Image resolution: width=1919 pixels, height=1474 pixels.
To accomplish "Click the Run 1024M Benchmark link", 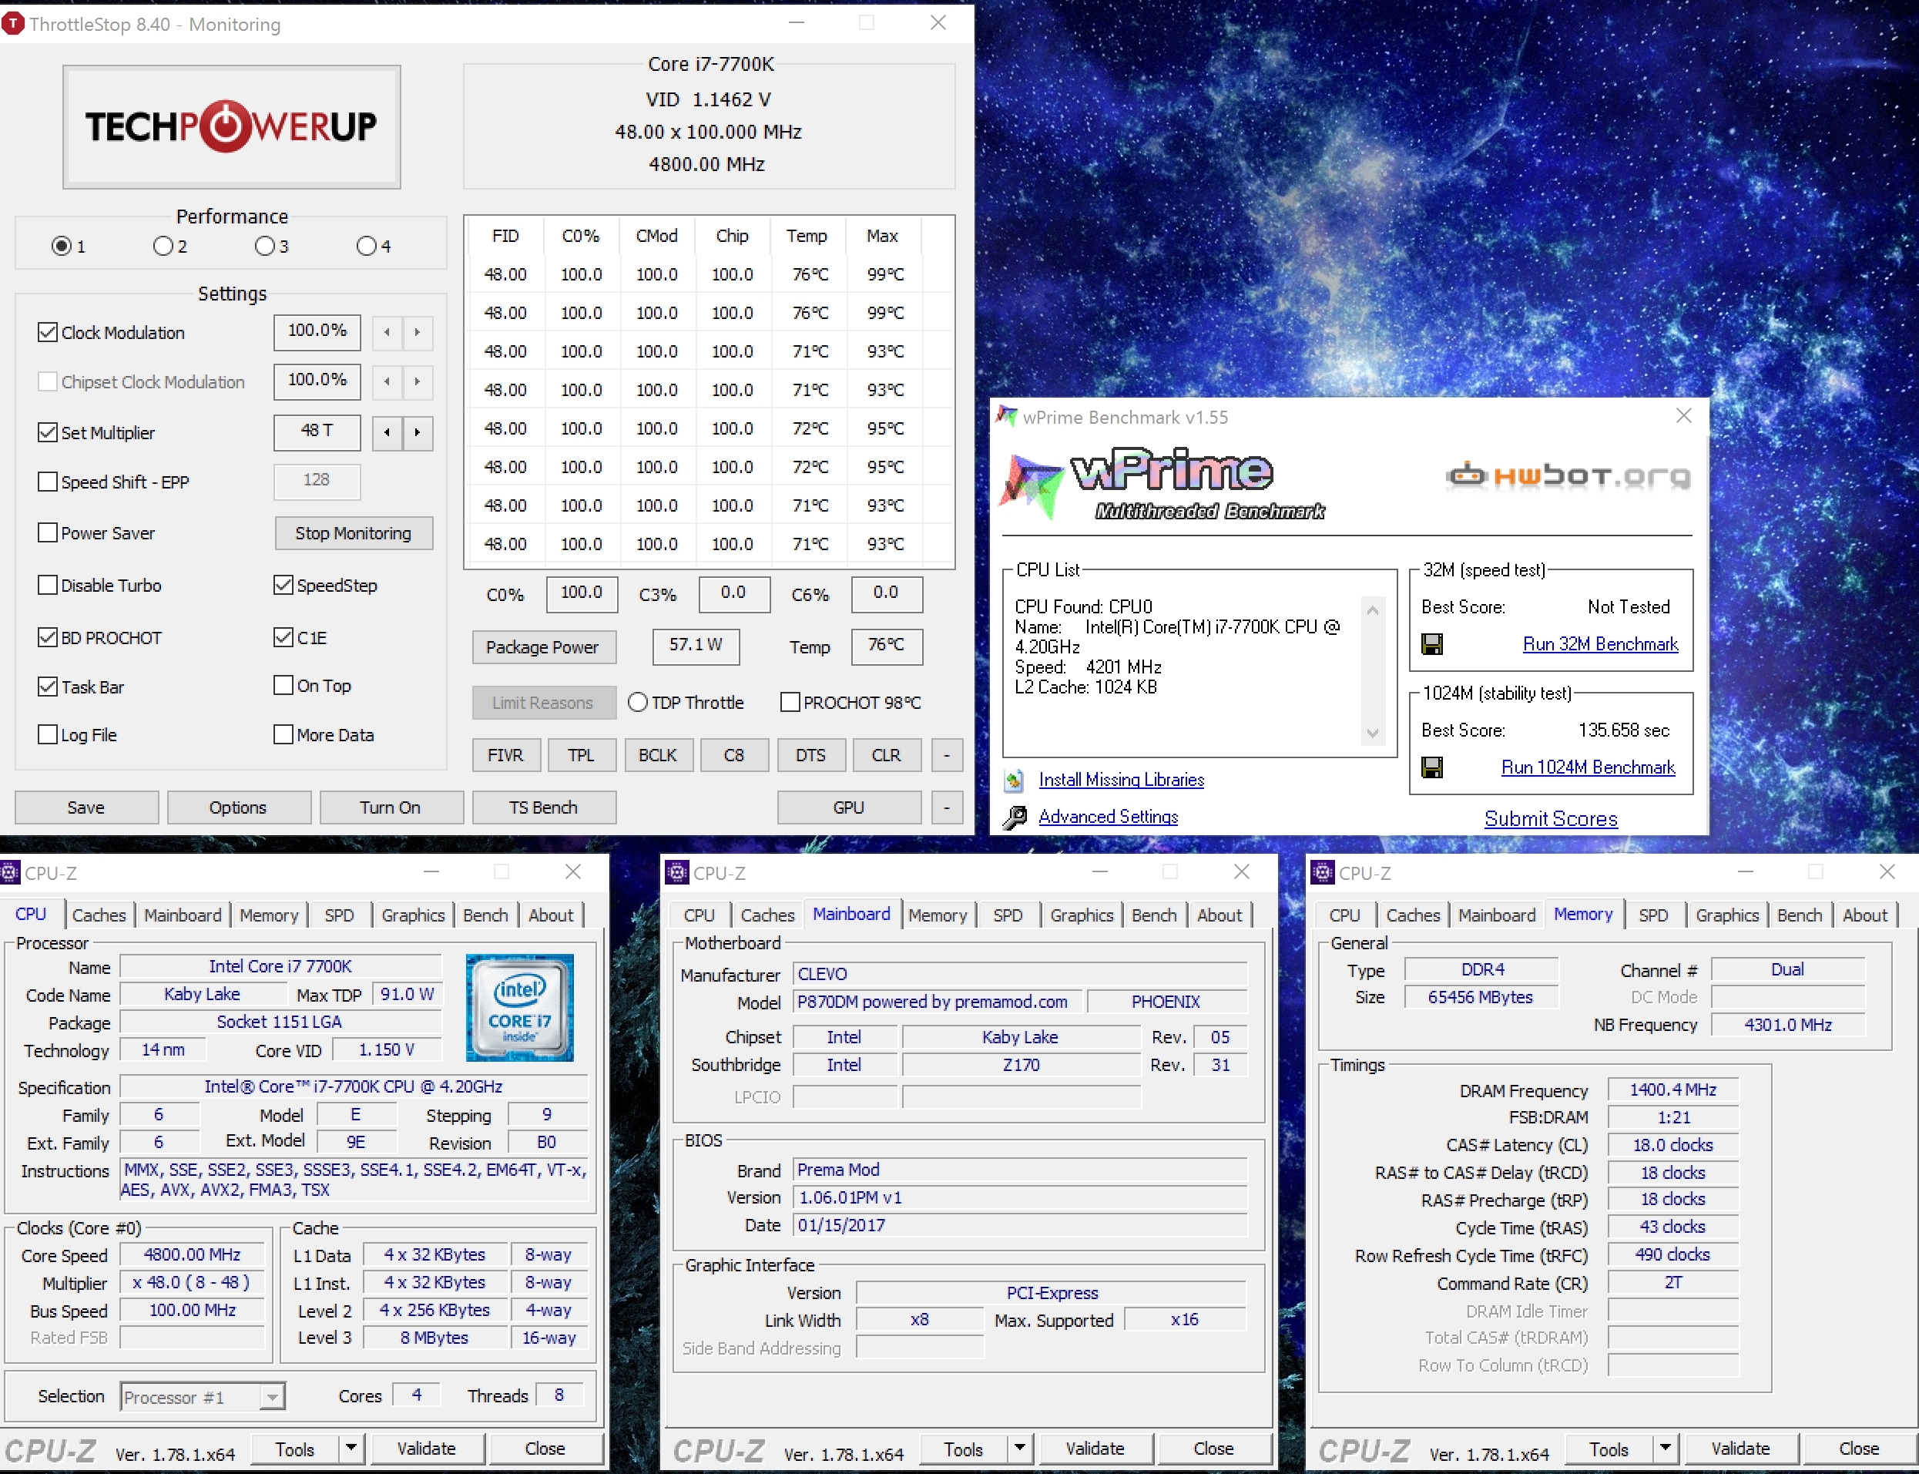I will click(x=1588, y=767).
